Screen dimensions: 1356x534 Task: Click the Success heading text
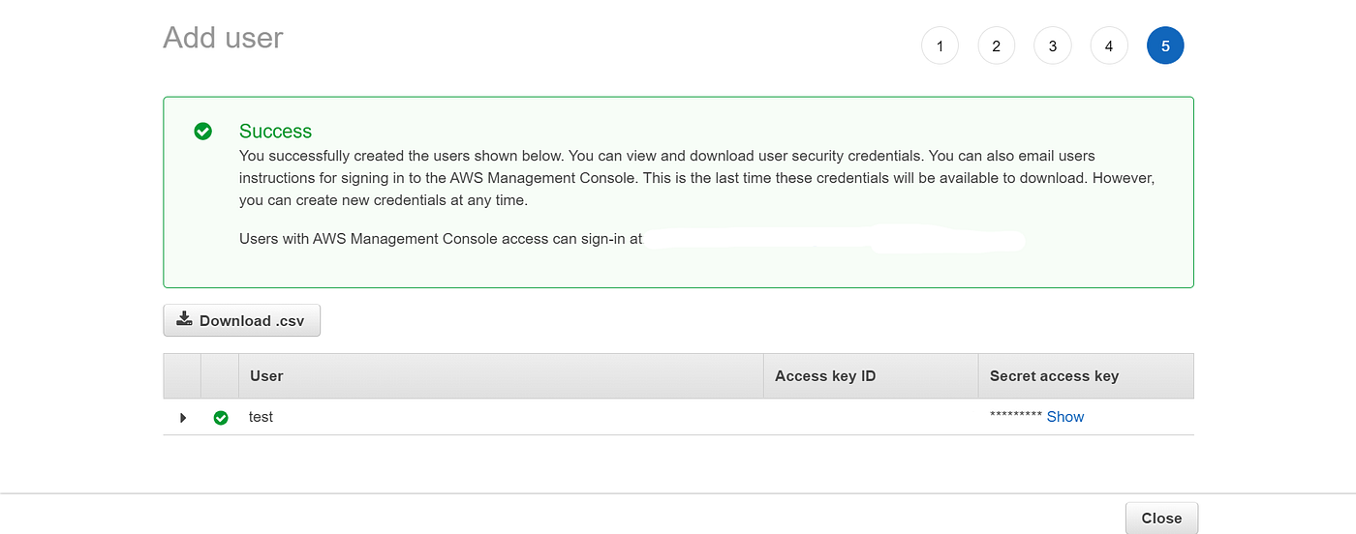(275, 132)
